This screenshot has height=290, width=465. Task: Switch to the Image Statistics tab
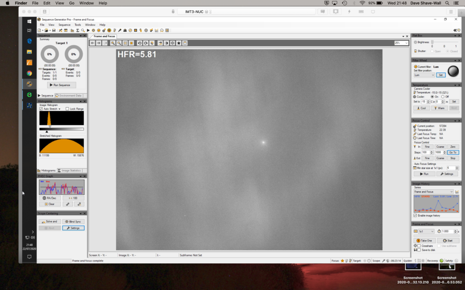click(69, 170)
